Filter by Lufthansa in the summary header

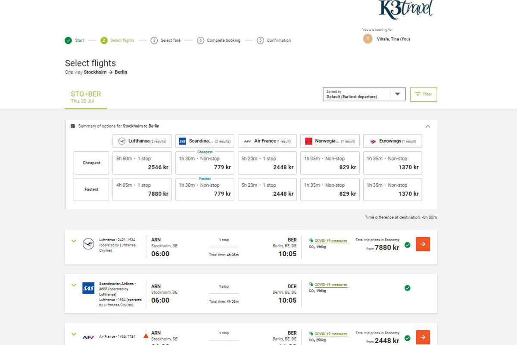coord(142,141)
